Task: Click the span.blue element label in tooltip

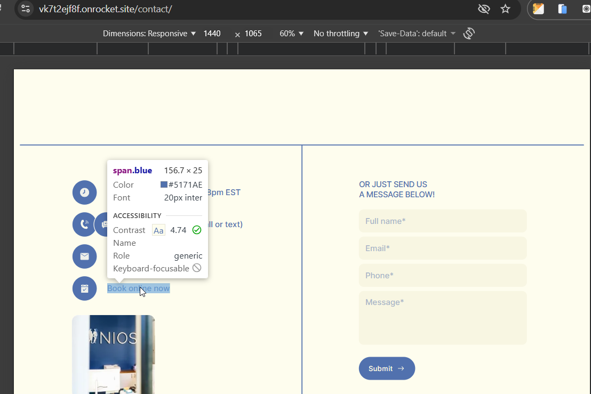Action: [x=132, y=170]
